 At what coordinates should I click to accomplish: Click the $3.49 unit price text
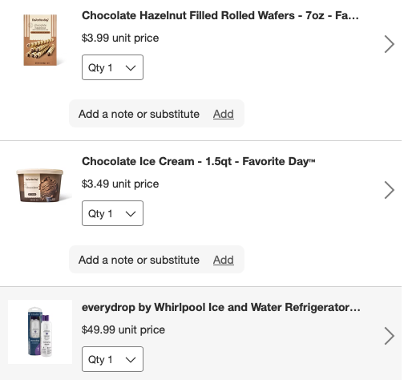120,184
